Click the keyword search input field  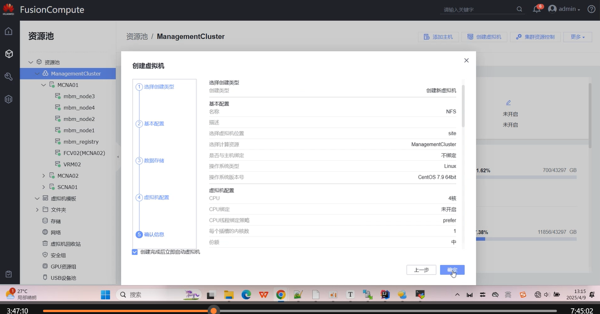point(478,10)
